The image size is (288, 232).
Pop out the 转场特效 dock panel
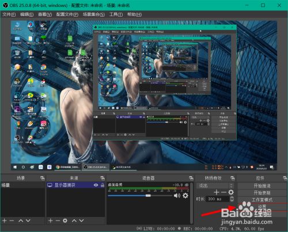click(x=233, y=178)
